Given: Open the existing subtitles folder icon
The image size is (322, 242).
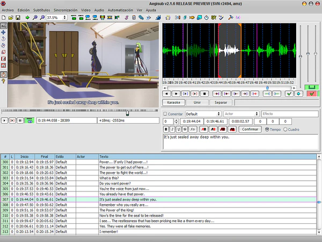Looking at the screenshot, I should (x=11, y=18).
